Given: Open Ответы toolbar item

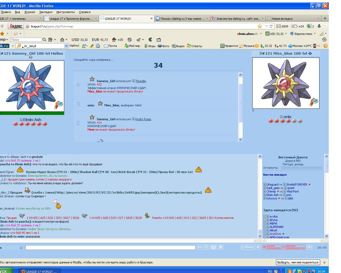Looking at the screenshot, I should [x=194, y=46].
